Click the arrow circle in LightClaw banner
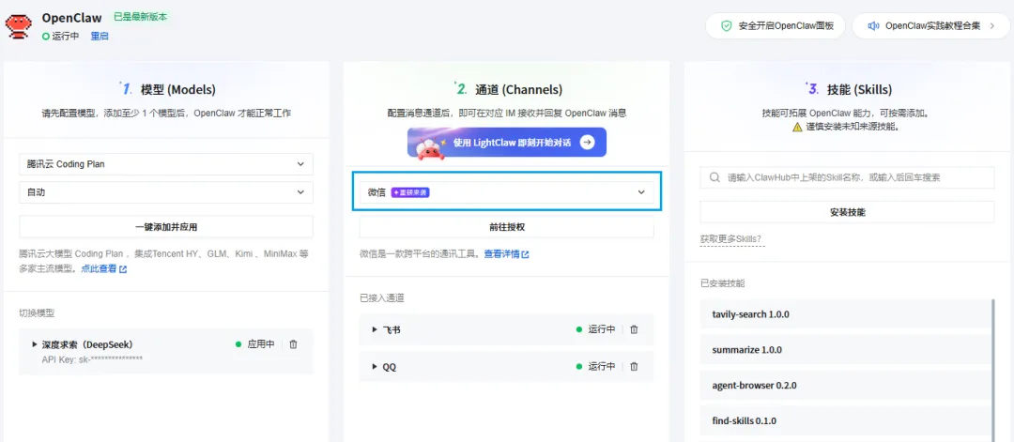The height and width of the screenshot is (442, 1014). tap(587, 142)
